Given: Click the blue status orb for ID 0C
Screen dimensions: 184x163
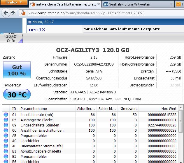Looking at the screenshot, I should [6, 130].
